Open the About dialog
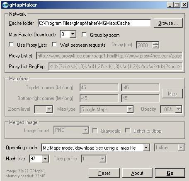The height and width of the screenshot is (181, 189). [137, 173]
